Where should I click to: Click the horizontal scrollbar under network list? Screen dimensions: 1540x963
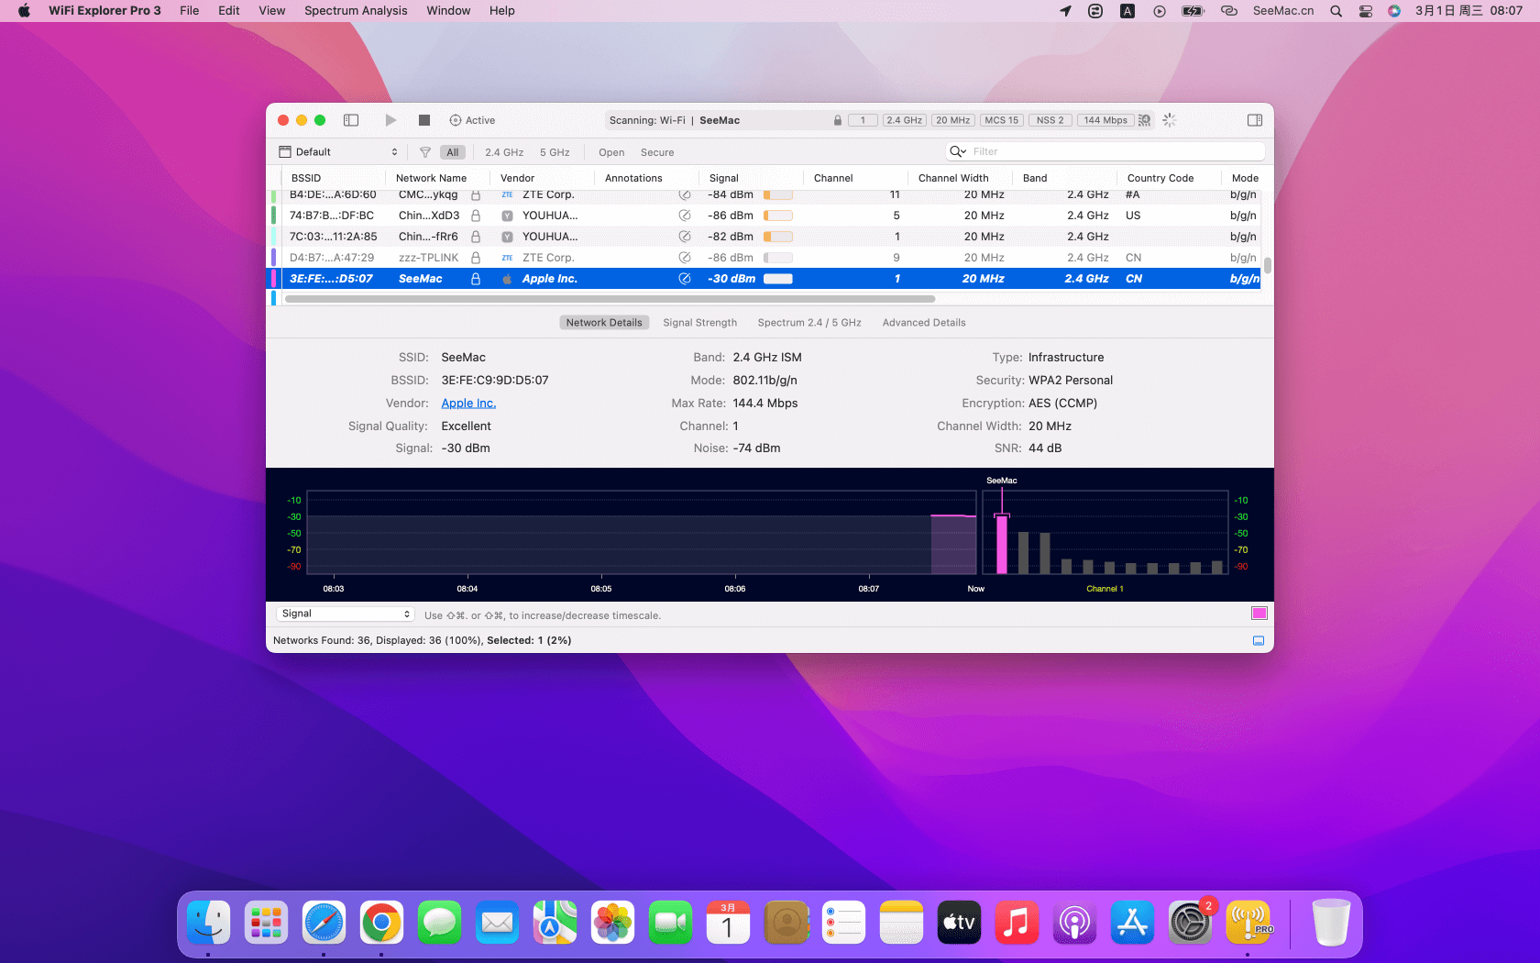click(x=610, y=299)
